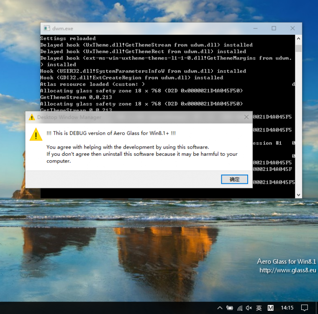The width and height of the screenshot is (318, 314).
Task: Switch the 英 input language indicator
Action: 259,308
